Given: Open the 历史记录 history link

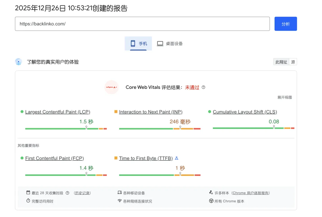Looking at the screenshot, I should (x=82, y=193).
